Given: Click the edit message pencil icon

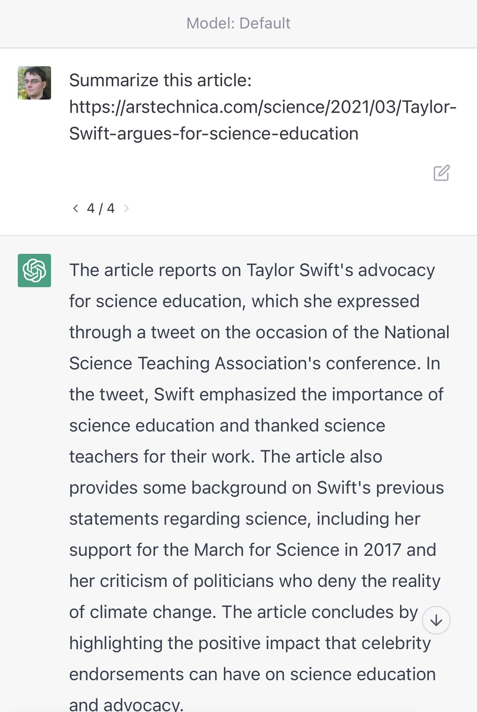Looking at the screenshot, I should pos(441,173).
